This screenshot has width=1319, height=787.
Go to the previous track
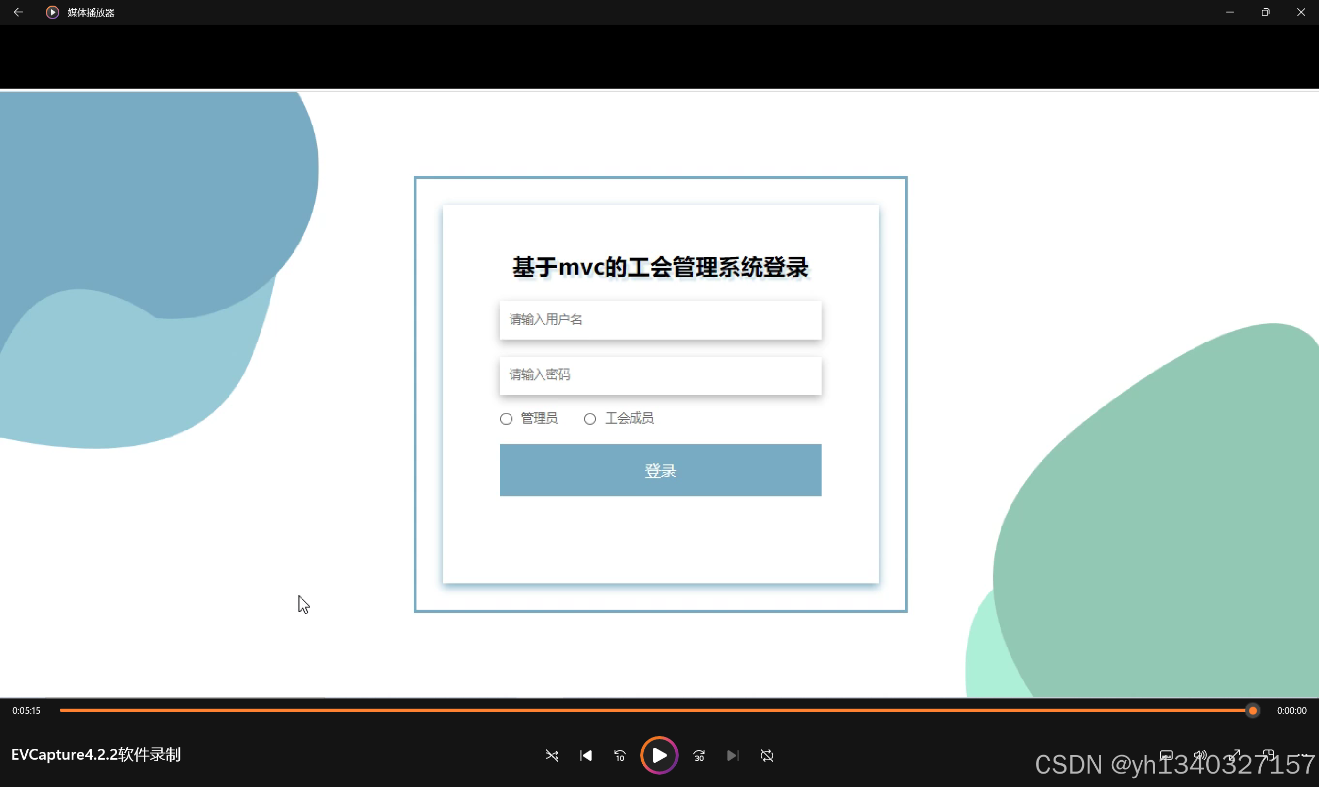pyautogui.click(x=586, y=755)
